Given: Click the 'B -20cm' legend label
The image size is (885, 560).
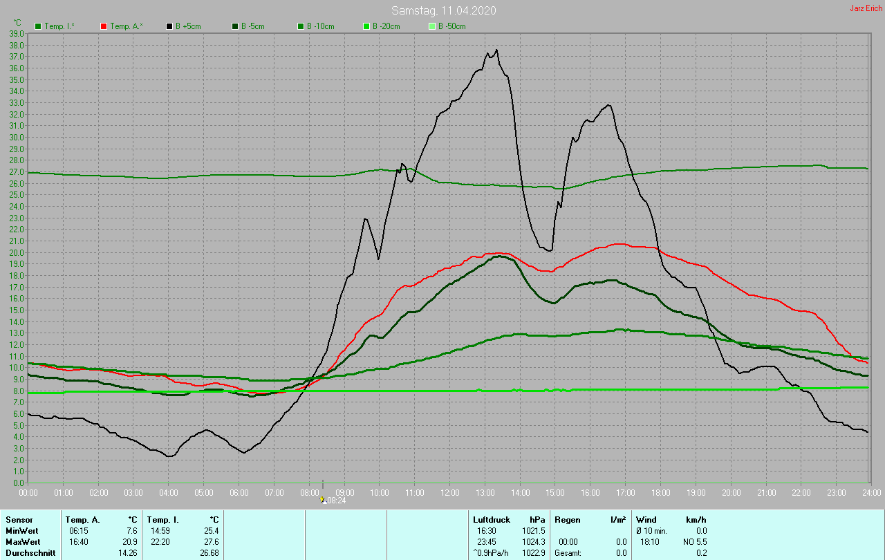Looking at the screenshot, I should pos(386,26).
